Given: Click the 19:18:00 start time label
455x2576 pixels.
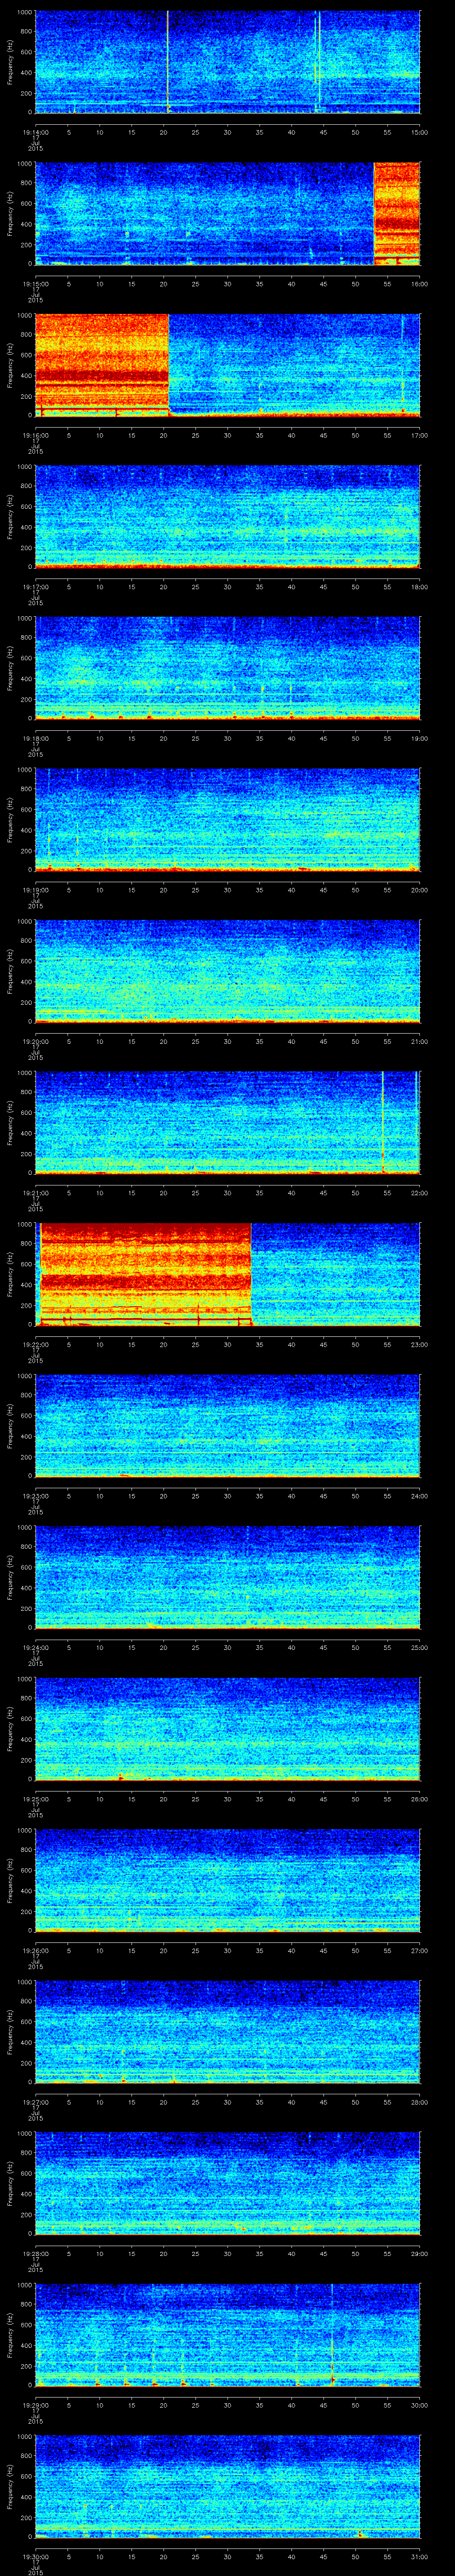Looking at the screenshot, I should [x=35, y=738].
